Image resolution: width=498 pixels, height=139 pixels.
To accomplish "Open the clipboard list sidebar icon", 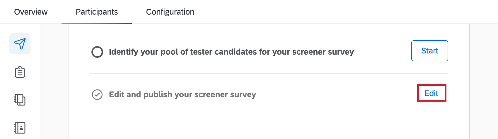I will (20, 72).
